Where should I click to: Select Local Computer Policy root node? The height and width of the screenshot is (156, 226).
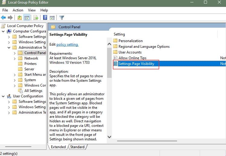[25, 26]
